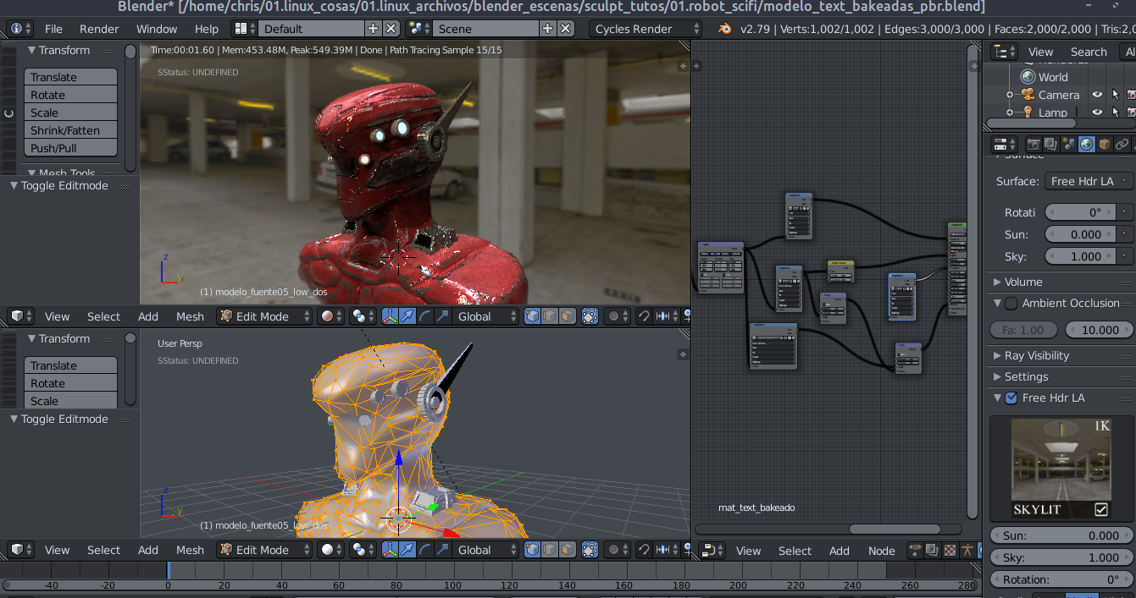Toggle Lamp selectability arrow in outliner
1136x598 pixels.
pyautogui.click(x=1115, y=112)
